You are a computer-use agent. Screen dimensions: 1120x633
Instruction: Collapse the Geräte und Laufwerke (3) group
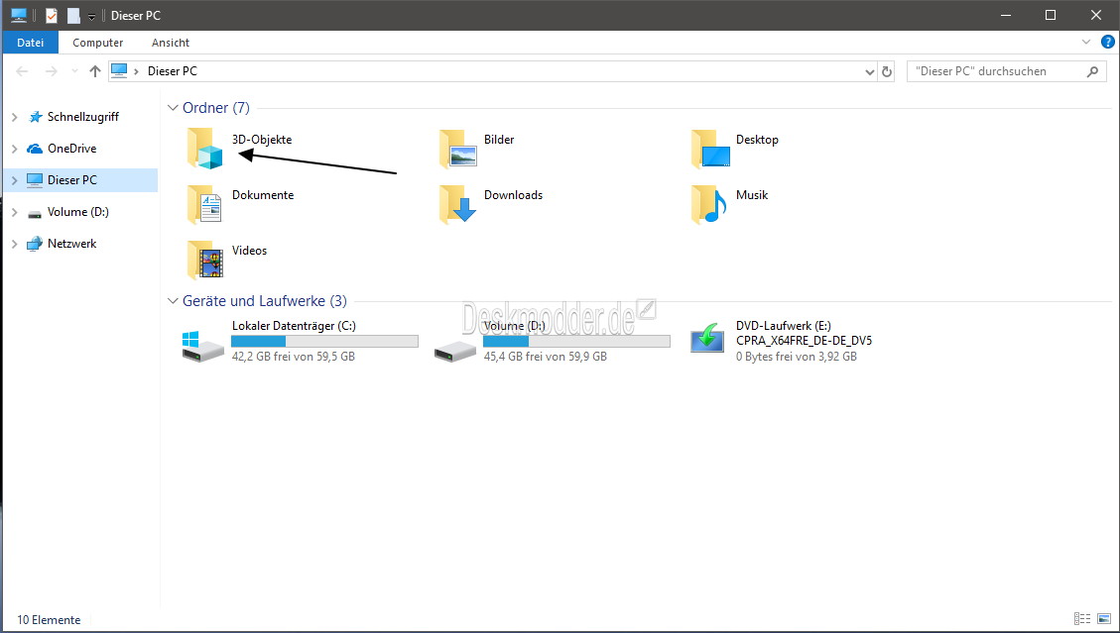[173, 301]
